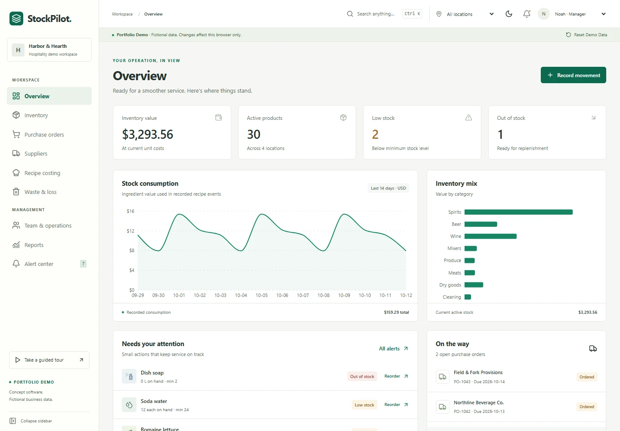Click Reset Demo Data

586,35
